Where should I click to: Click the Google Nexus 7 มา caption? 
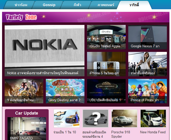[x=145, y=46]
